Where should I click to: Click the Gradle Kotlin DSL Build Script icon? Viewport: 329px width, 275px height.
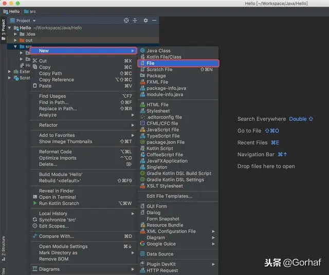[x=142, y=173]
